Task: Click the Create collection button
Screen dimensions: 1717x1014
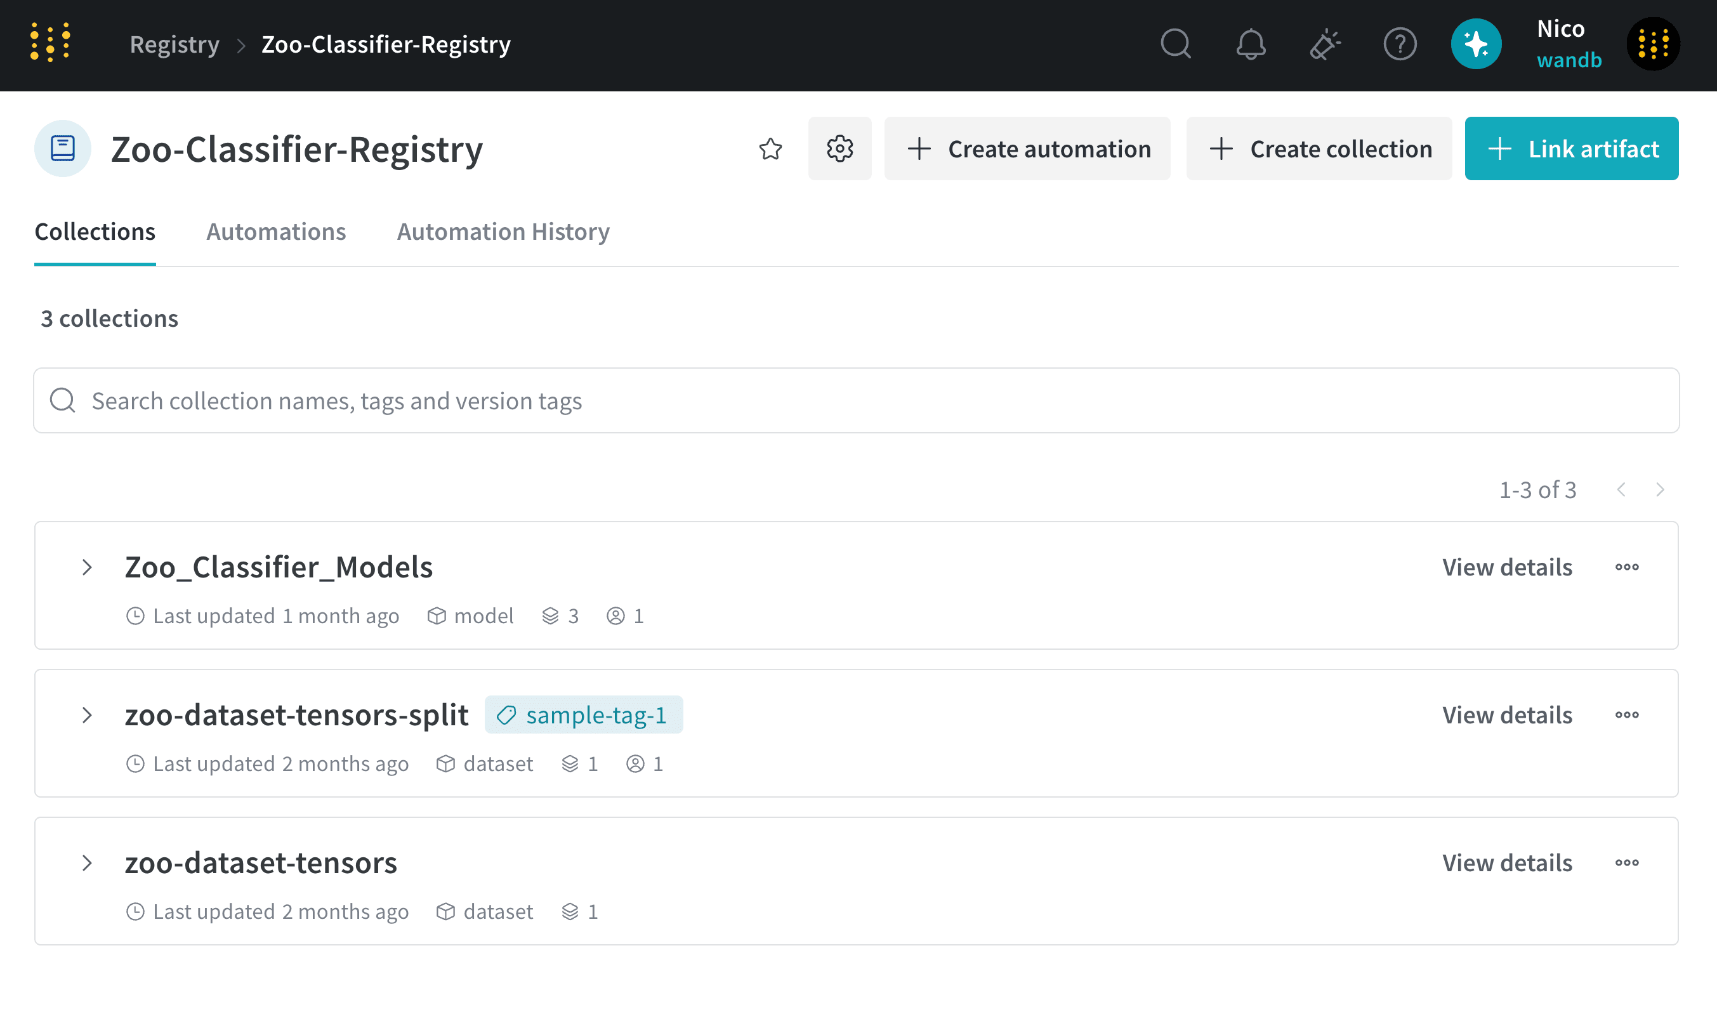Action: point(1319,149)
